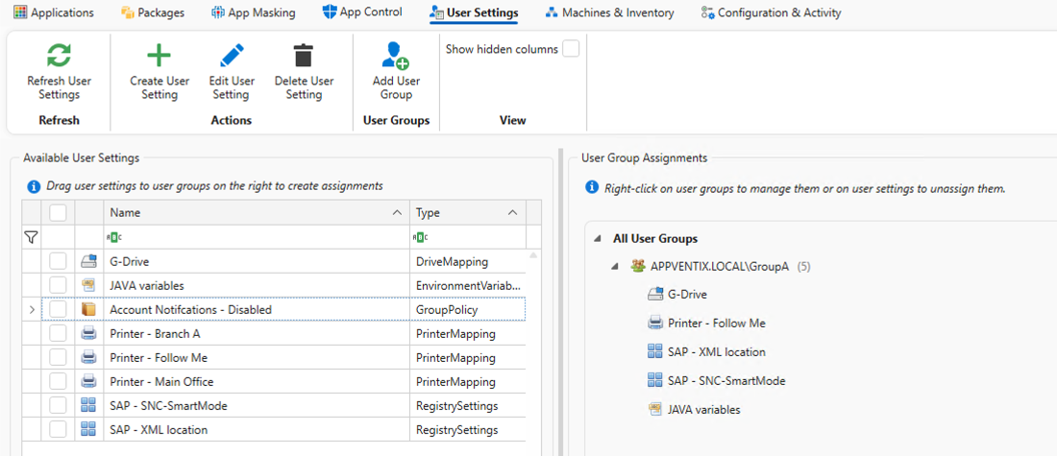The width and height of the screenshot is (1057, 456).
Task: Collapse the All User Groups tree node
Action: coord(599,239)
